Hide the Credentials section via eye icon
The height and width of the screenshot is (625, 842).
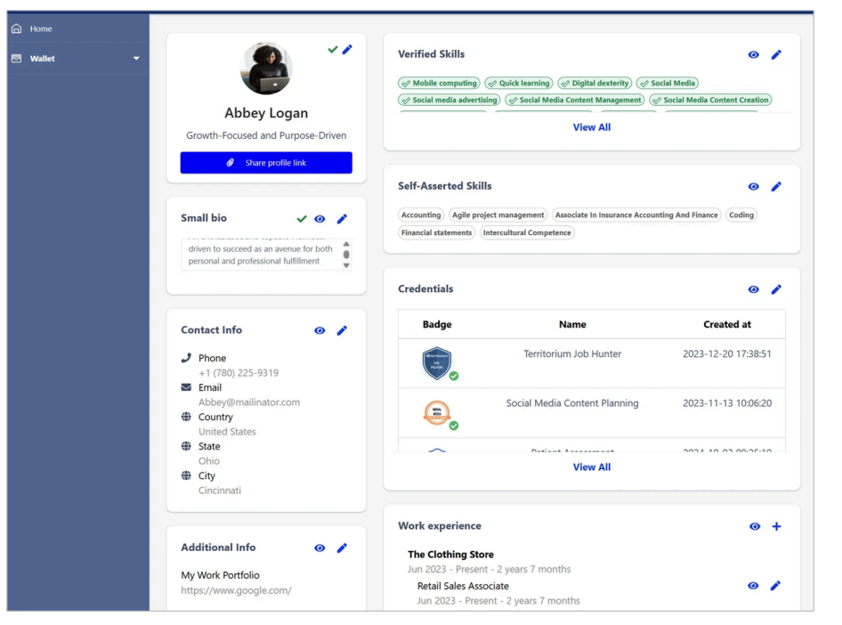point(754,289)
